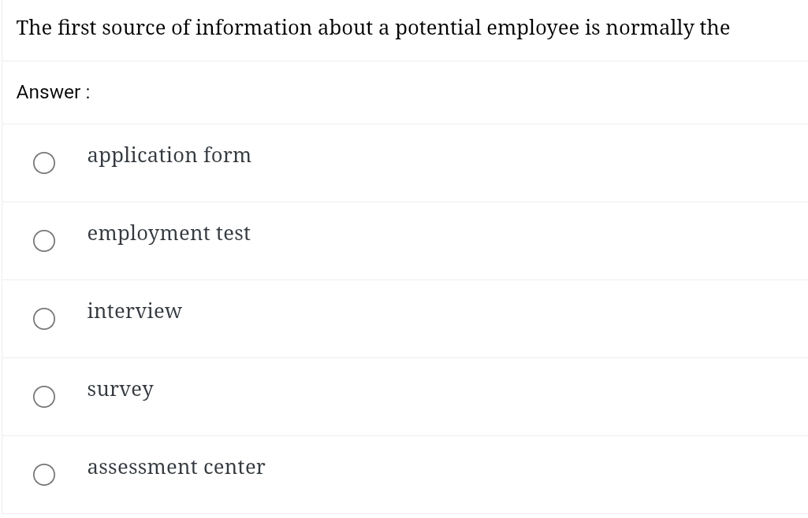Click the interview answer text
Screen dimensions: 808x518
click(x=135, y=312)
